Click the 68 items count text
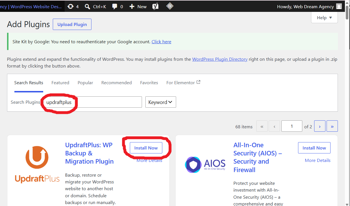Viewport: 350px width, 206px height. pos(244,127)
